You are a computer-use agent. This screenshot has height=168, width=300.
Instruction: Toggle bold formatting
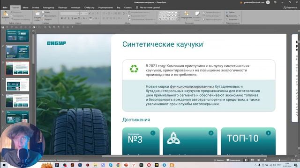61,18
